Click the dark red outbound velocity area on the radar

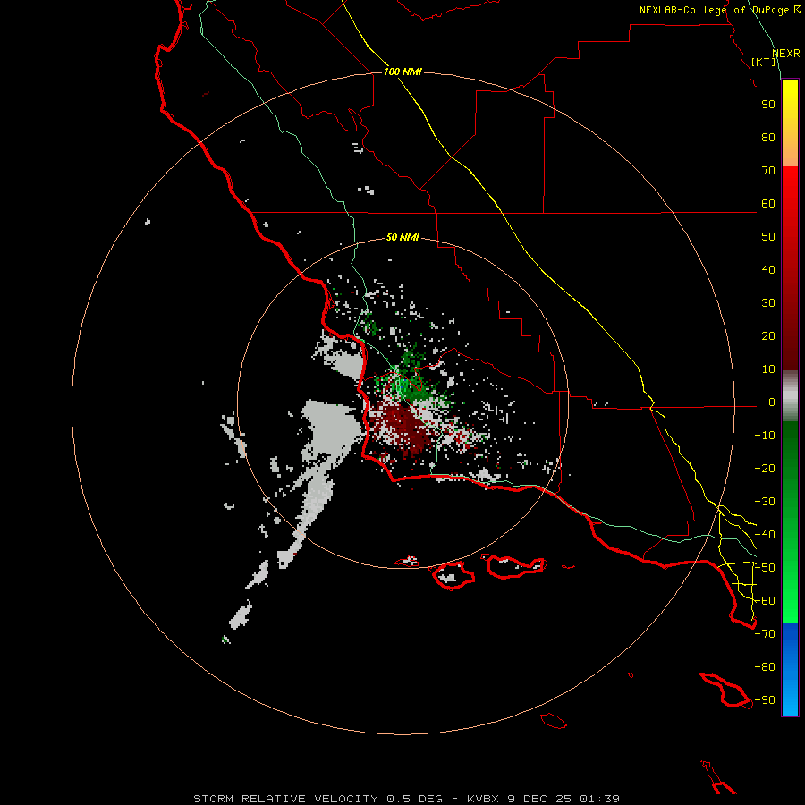(x=403, y=428)
